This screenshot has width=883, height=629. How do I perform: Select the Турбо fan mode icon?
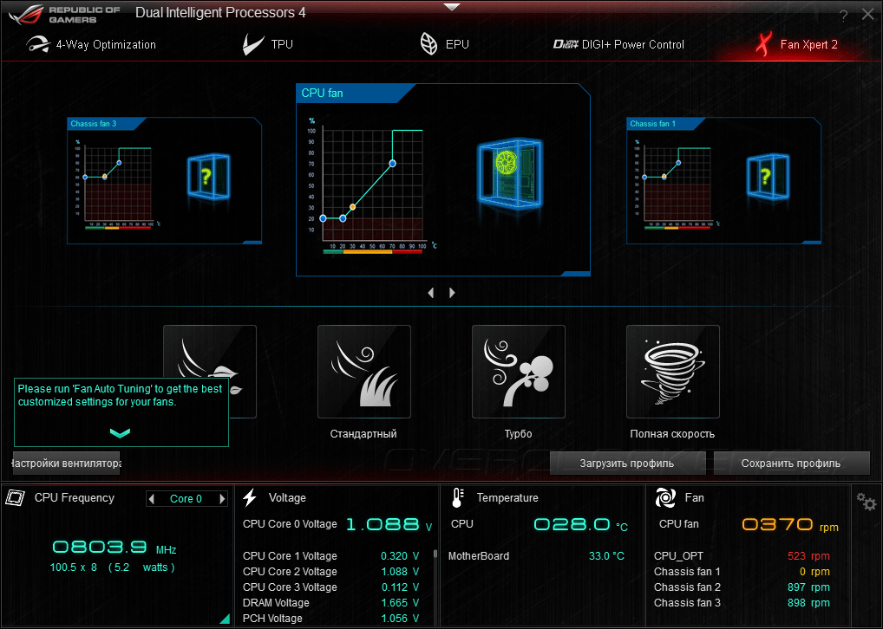[518, 372]
